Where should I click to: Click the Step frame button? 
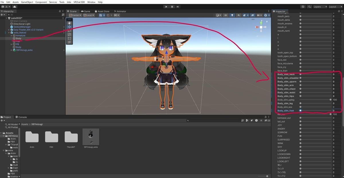(178, 7)
